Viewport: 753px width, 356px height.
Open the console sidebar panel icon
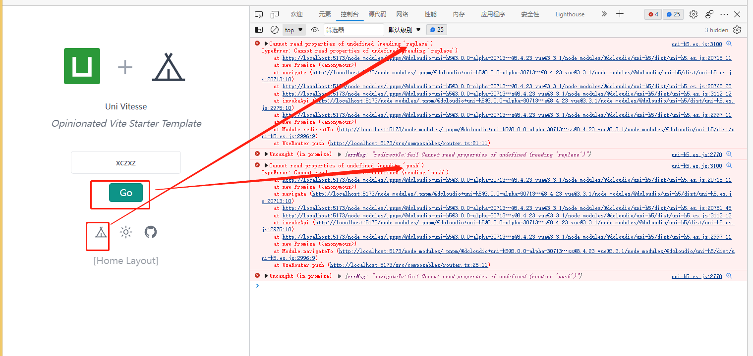259,30
